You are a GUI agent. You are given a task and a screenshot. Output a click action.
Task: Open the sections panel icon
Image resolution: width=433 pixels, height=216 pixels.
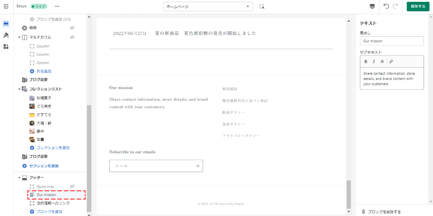pos(6,24)
